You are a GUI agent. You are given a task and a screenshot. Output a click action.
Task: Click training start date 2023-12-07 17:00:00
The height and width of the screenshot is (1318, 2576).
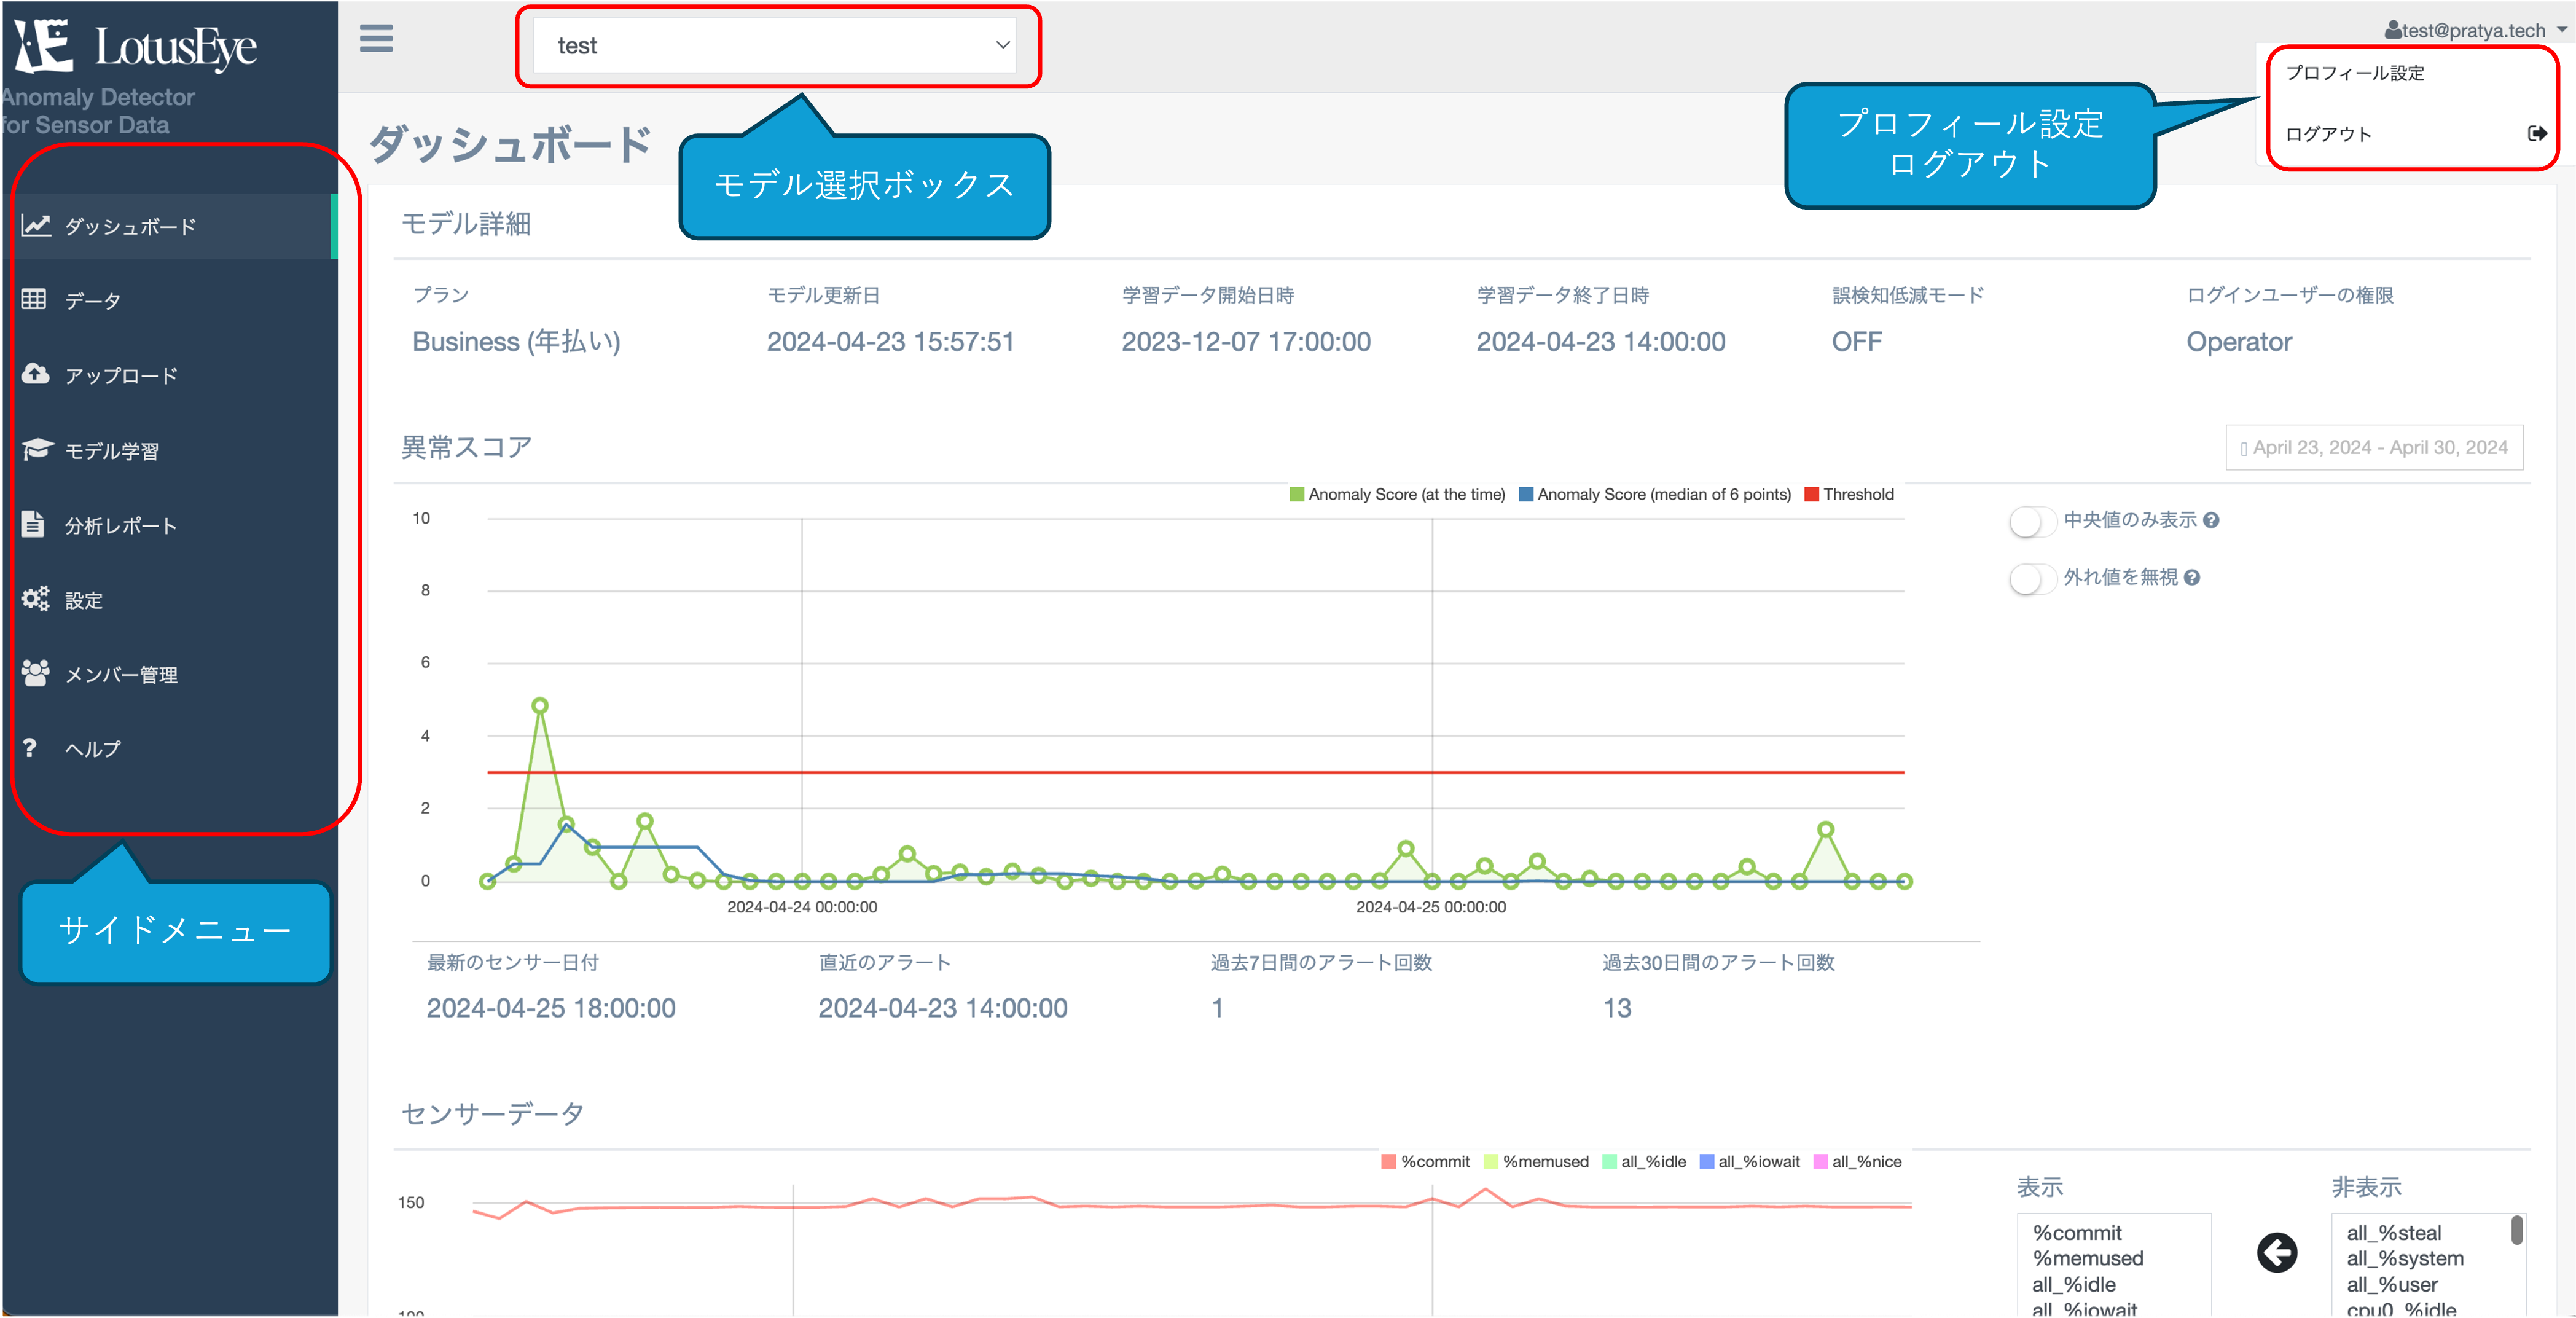(x=1246, y=342)
